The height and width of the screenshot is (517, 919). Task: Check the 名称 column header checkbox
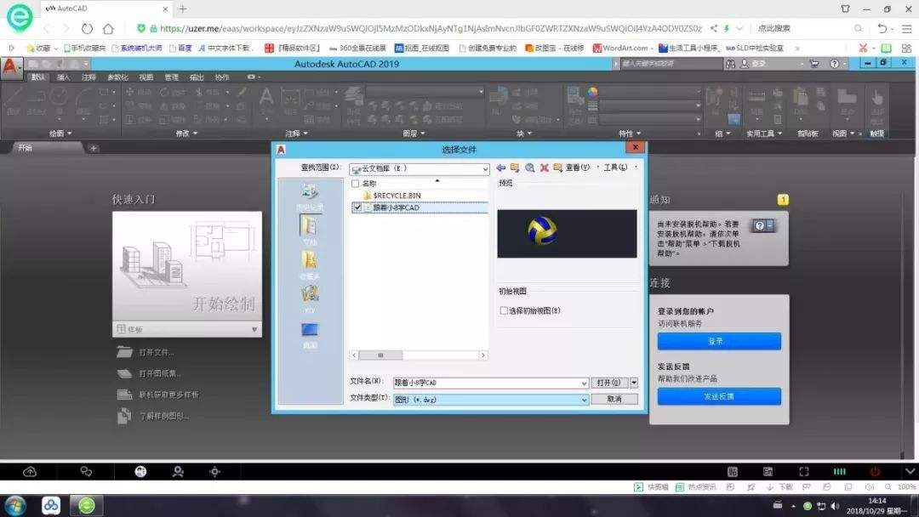coord(355,184)
